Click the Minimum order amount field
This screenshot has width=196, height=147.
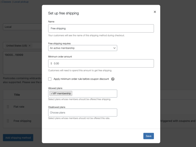(x=103, y=63)
